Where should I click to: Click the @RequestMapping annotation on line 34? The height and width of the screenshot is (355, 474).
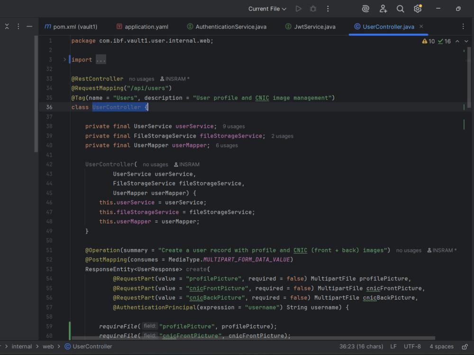(97, 88)
